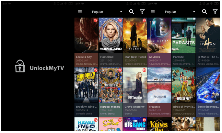The image size is (222, 133).
Task: Select the 'Parasite' title text
Action: coord(178,57)
